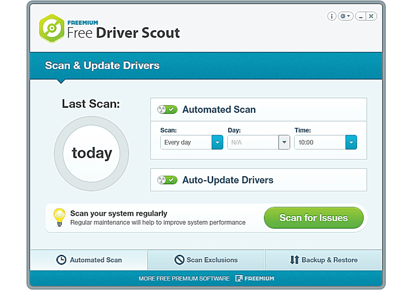The width and height of the screenshot is (409, 290).
Task: Select the Automated Scan bottom tab
Action: pos(89,260)
